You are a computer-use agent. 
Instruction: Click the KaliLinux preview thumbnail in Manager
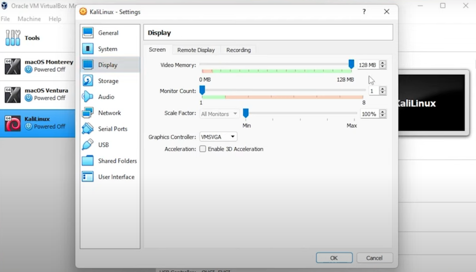pos(432,103)
